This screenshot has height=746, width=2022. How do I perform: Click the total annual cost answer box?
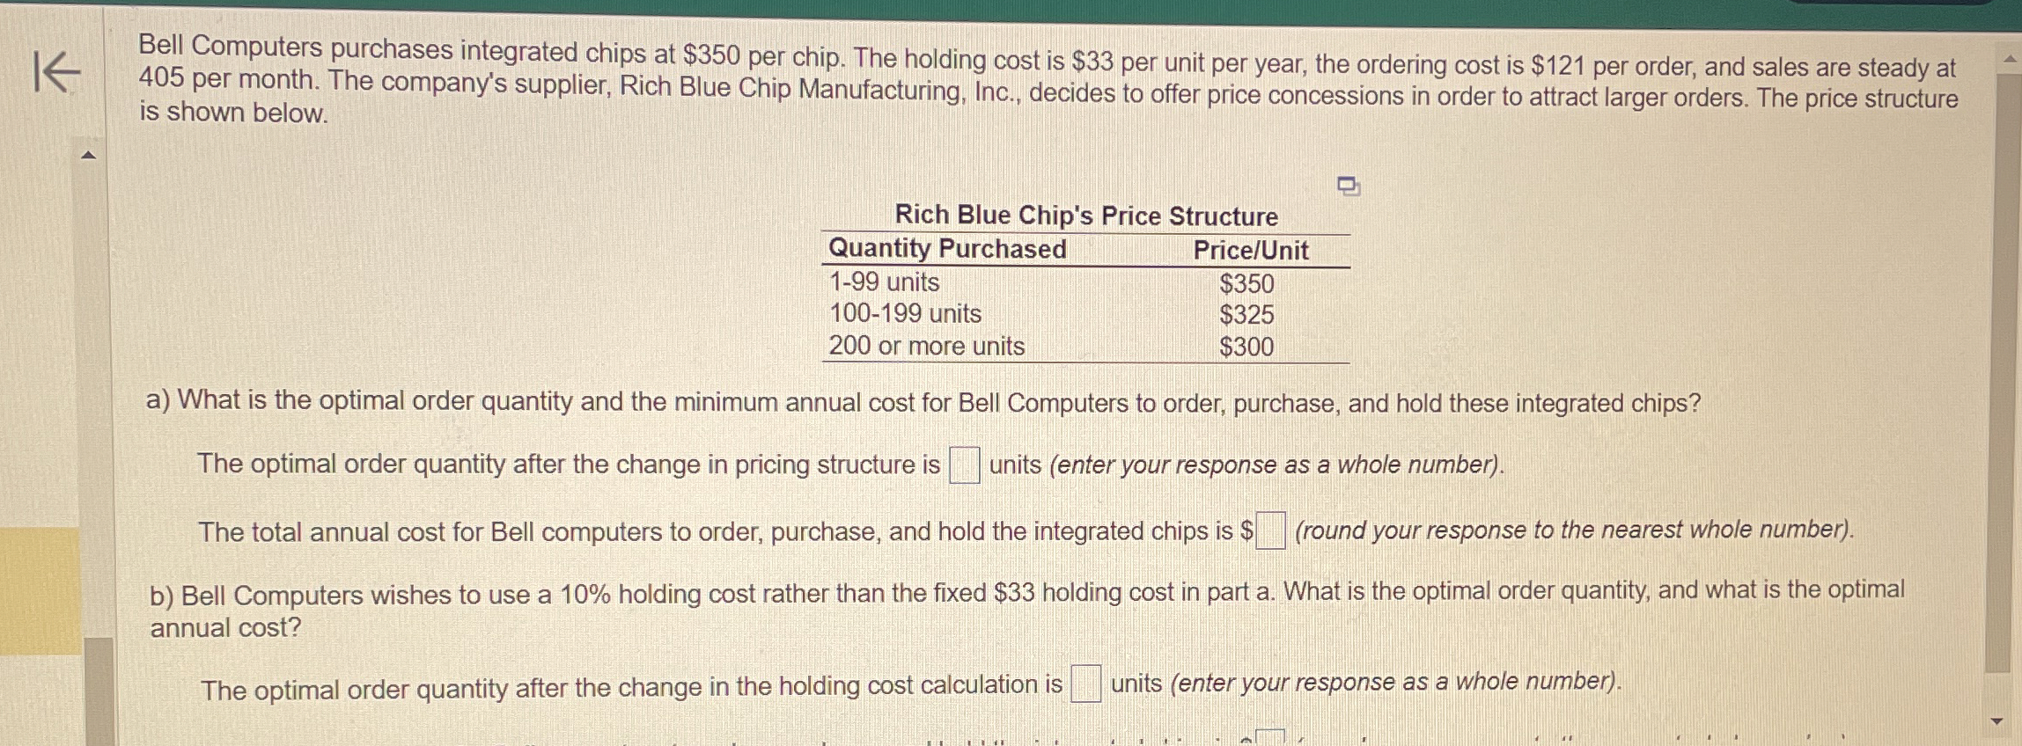tap(1270, 529)
